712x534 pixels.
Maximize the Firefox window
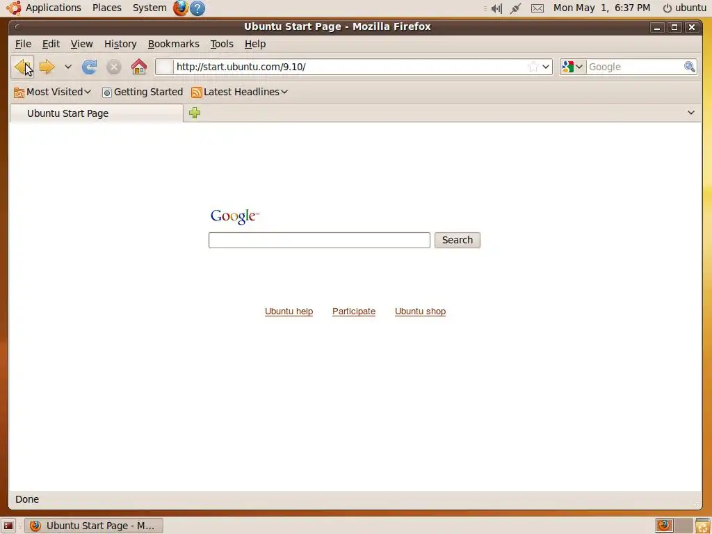pos(674,27)
